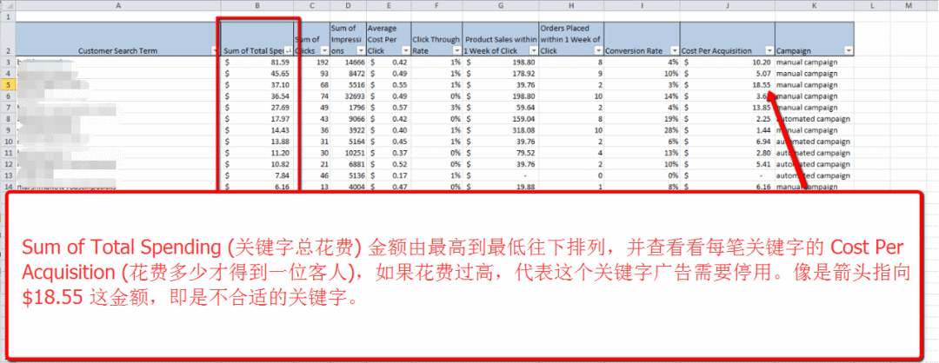Open Click Through Rate filter dropdown
Image resolution: width=939 pixels, height=363 pixels.
[458, 51]
